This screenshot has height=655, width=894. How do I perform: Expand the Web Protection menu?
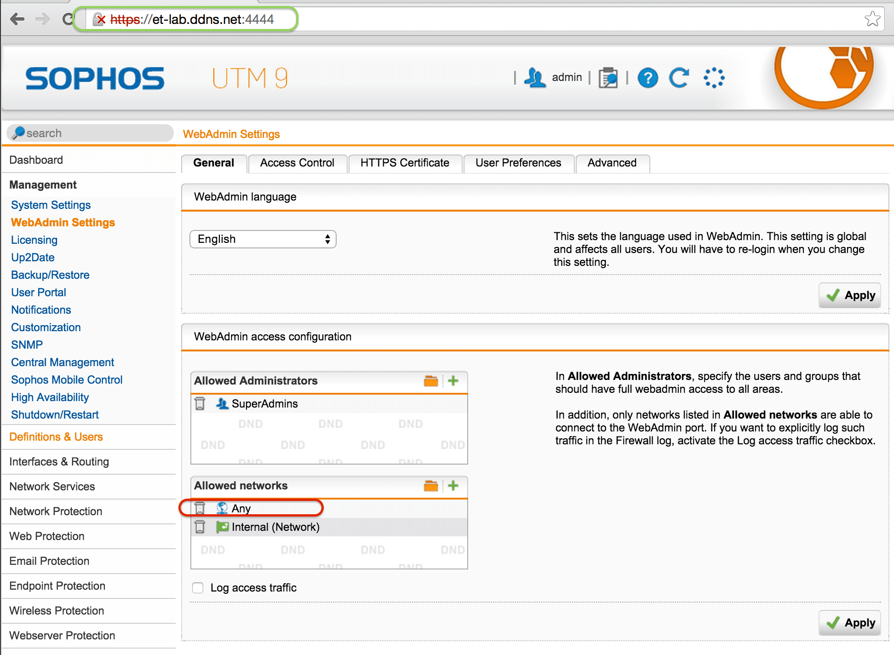(47, 536)
